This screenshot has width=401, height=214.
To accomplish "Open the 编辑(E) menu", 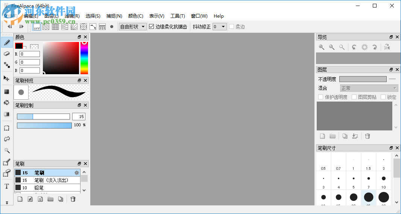I will [x=31, y=16].
